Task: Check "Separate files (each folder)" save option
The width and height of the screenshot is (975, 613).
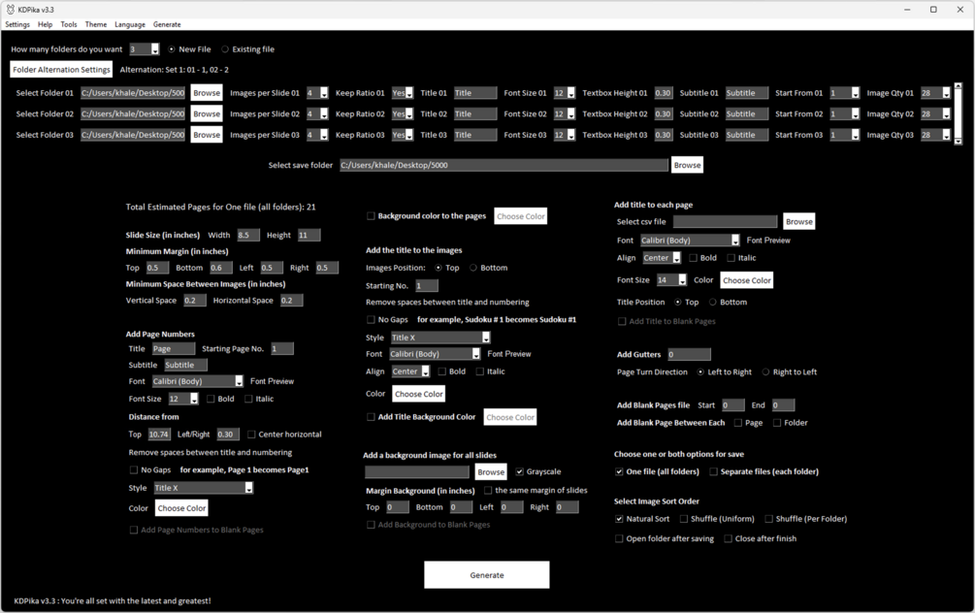Action: (x=716, y=471)
